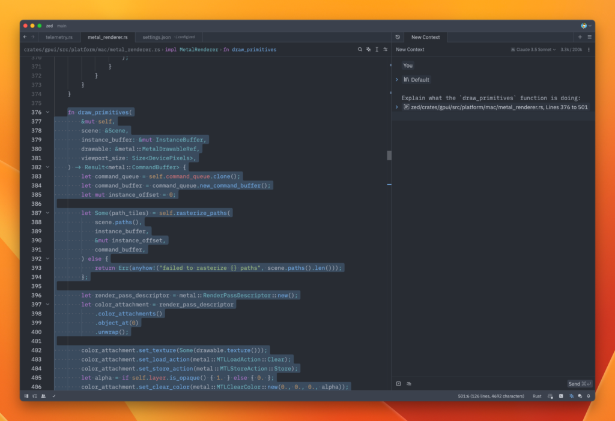Toggle chat panel speech-bubble icon
This screenshot has height=421, width=615.
580,396
